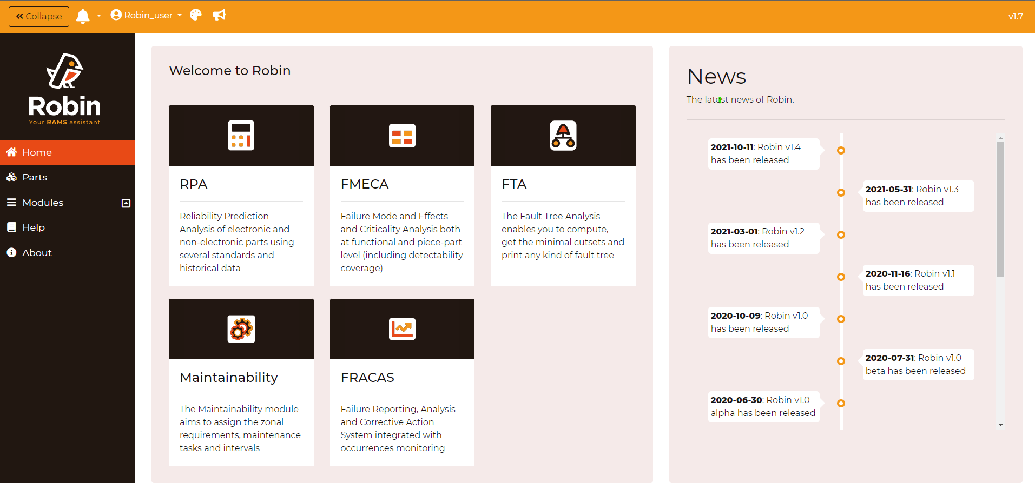Click the RPA calculator icon

241,135
